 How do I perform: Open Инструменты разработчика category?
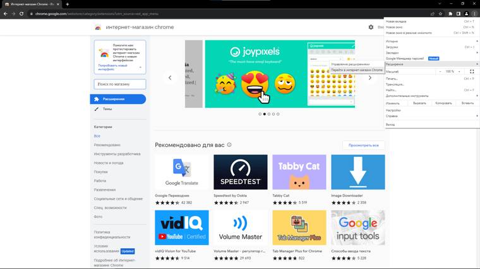pyautogui.click(x=117, y=154)
